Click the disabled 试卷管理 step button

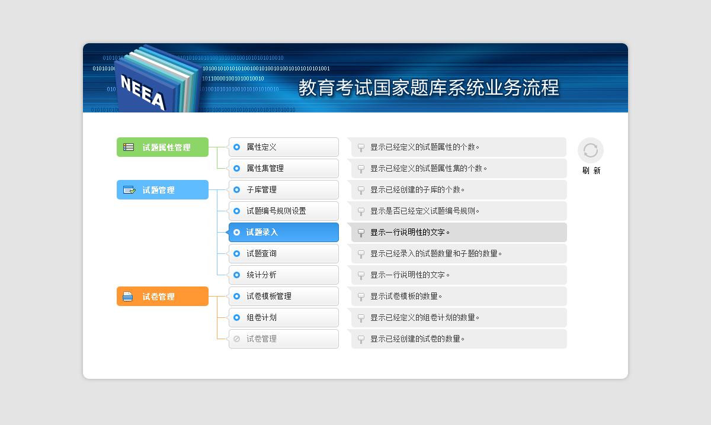284,339
